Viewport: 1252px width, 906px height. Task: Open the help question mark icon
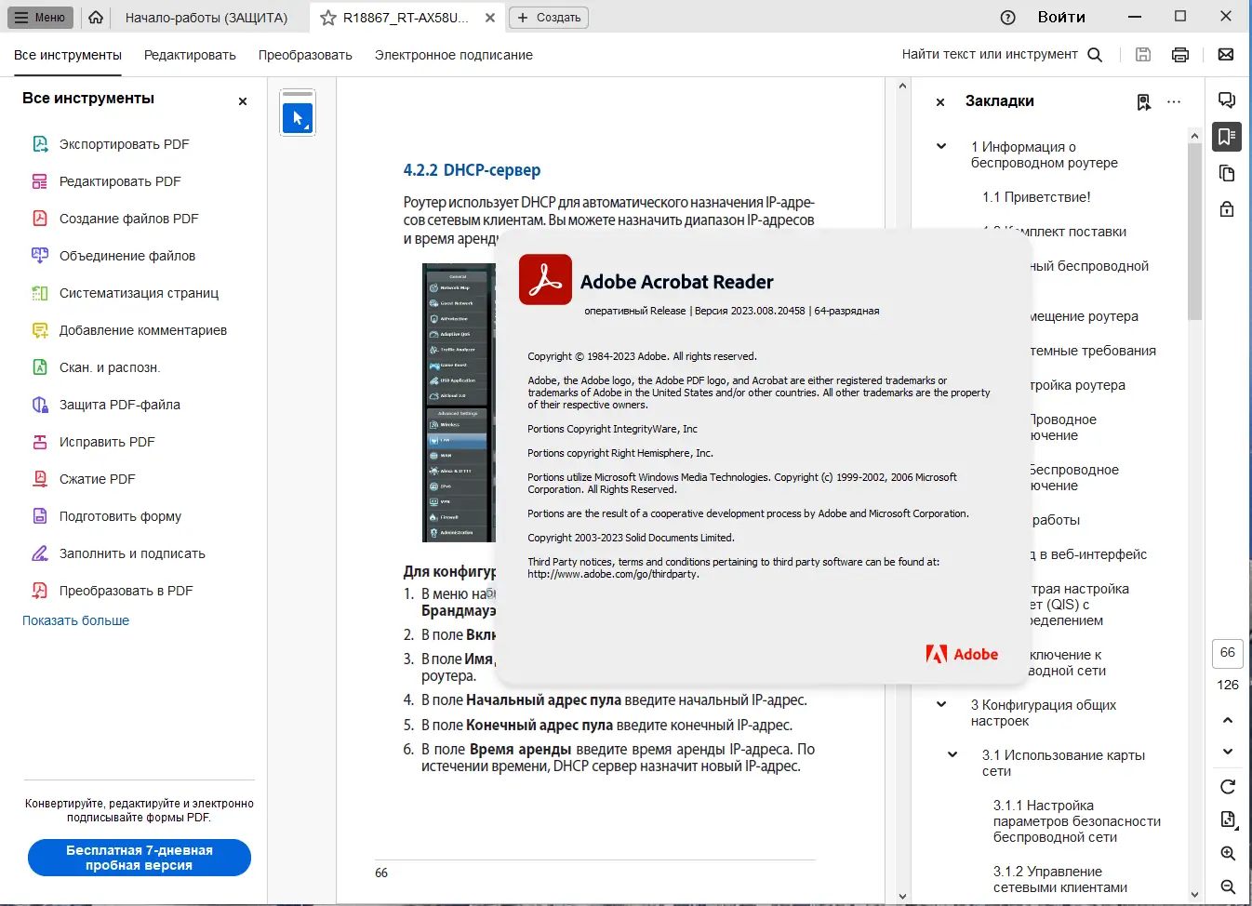(x=1007, y=17)
